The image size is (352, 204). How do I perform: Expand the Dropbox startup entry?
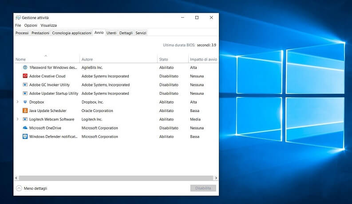(x=17, y=102)
